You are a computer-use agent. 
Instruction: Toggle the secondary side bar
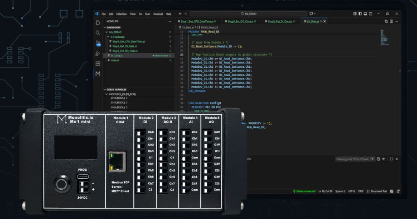click(x=370, y=14)
